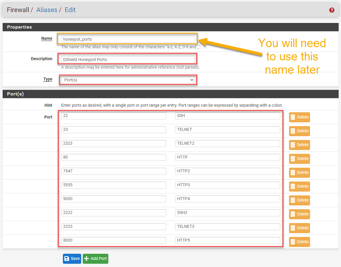Click the Description field with DShield text

click(x=128, y=59)
